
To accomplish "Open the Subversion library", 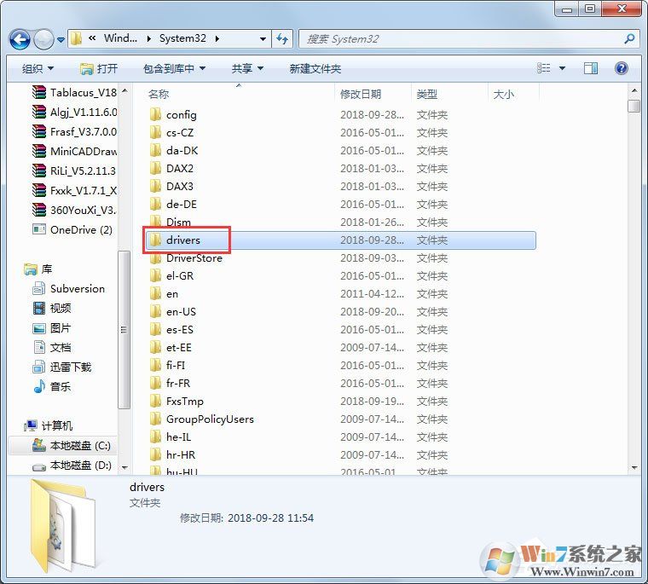I will pos(68,288).
